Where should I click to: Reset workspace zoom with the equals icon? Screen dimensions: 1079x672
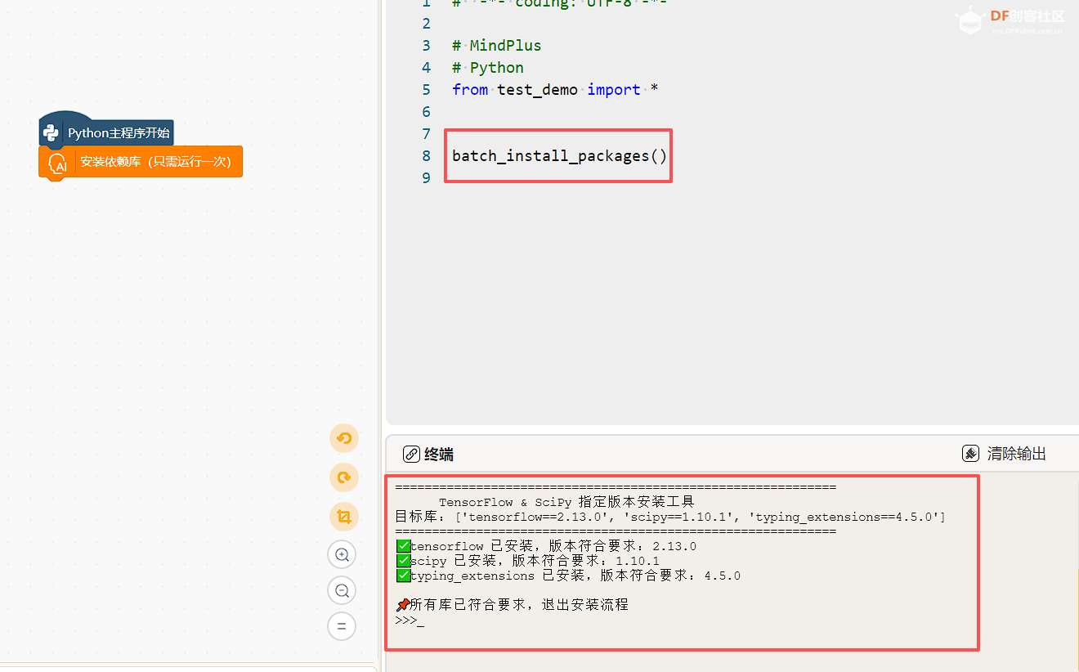pyautogui.click(x=342, y=626)
